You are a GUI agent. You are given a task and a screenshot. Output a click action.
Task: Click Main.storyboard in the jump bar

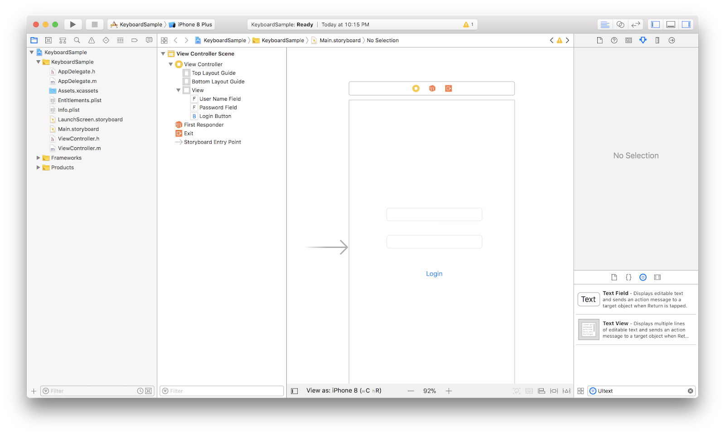340,40
